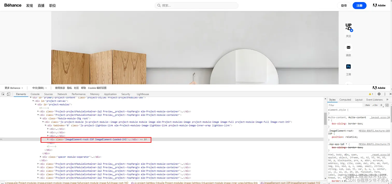The height and width of the screenshot is (184, 392).
Task: Open the 消息 message envelope icon
Action: pyautogui.click(x=348, y=47)
